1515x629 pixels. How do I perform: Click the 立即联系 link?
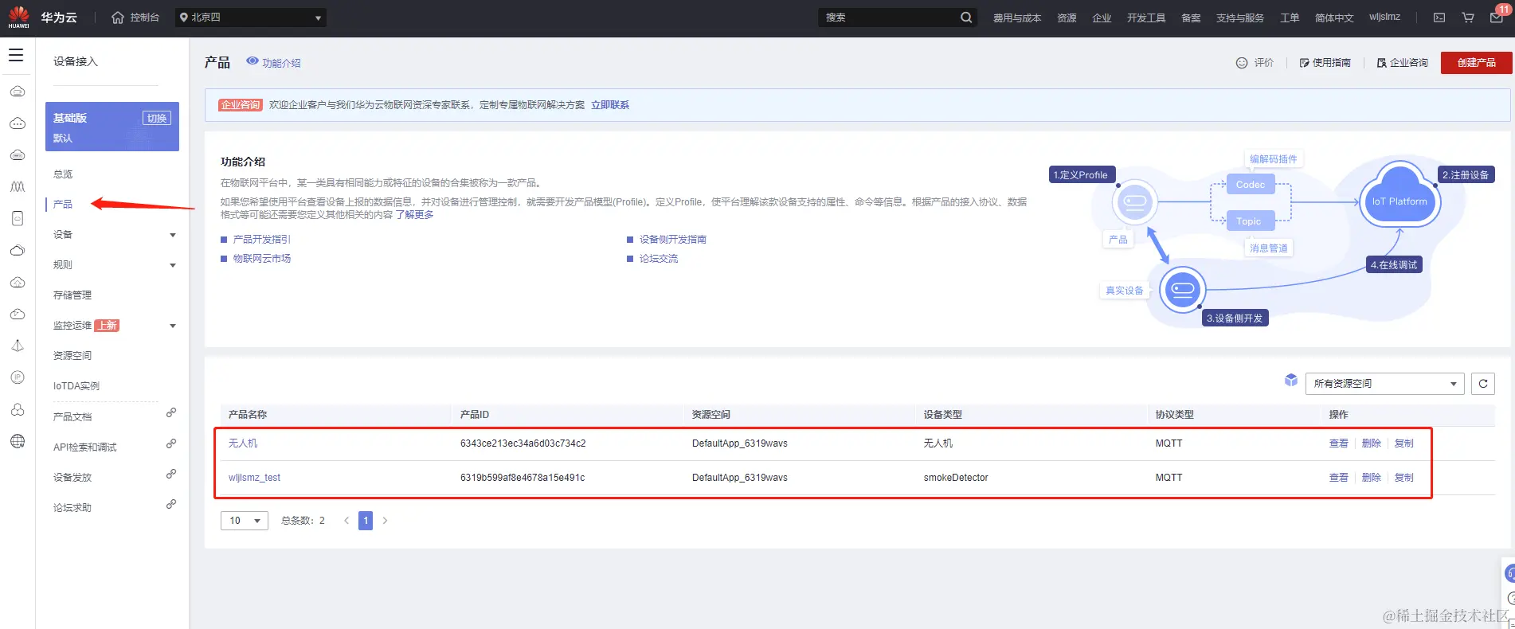[610, 105]
